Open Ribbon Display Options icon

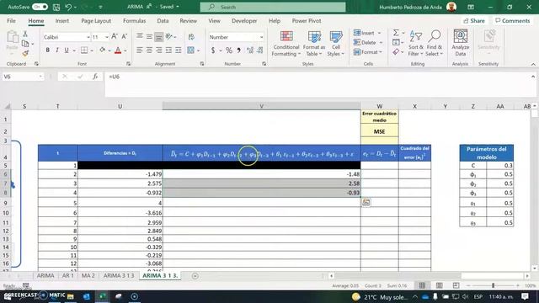click(471, 7)
